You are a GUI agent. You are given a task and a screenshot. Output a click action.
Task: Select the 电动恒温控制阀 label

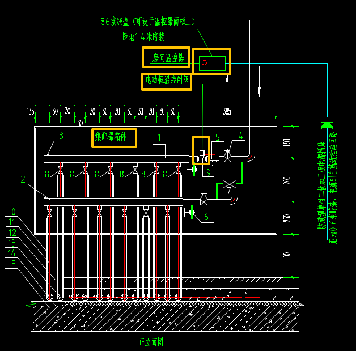pyautogui.click(x=167, y=80)
